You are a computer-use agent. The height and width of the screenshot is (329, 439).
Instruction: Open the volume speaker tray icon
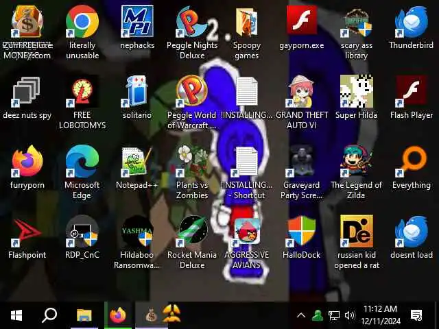coord(350,315)
